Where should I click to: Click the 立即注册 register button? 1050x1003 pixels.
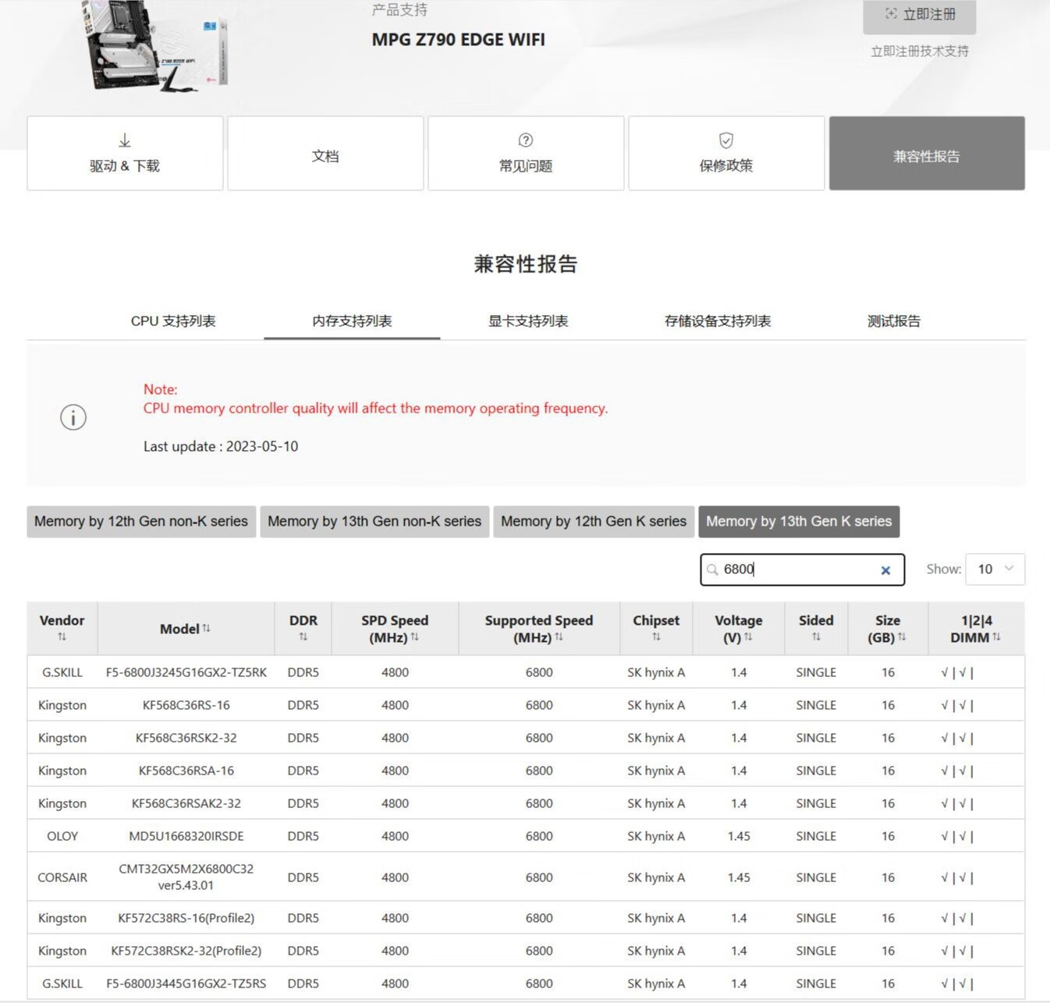tap(920, 16)
